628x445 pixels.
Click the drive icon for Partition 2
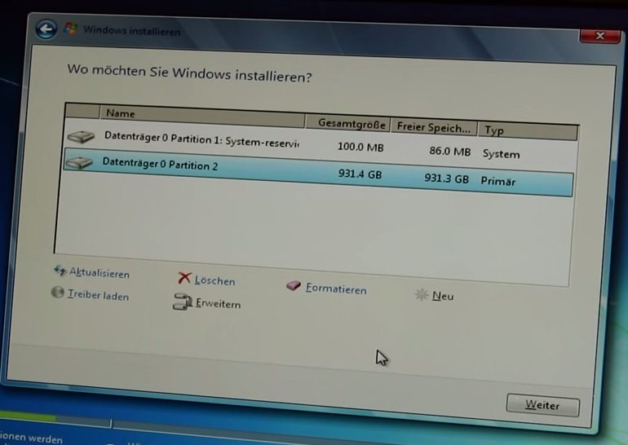[x=79, y=163]
